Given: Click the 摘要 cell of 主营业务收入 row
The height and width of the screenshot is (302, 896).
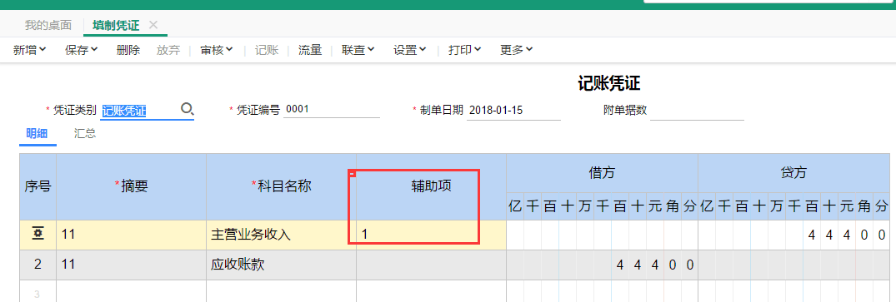Looking at the screenshot, I should (x=132, y=235).
